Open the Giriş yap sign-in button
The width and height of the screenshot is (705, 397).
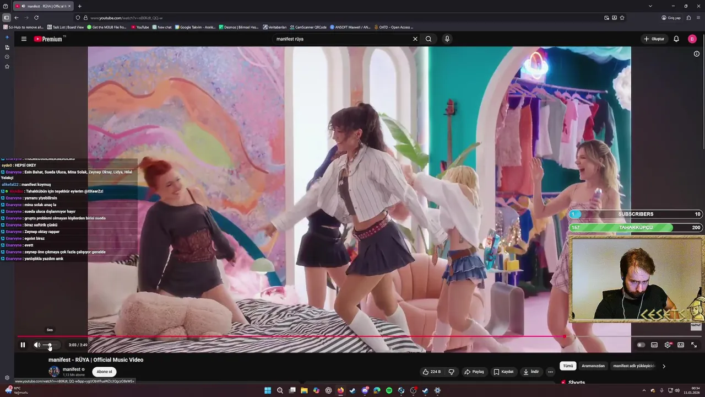671,18
